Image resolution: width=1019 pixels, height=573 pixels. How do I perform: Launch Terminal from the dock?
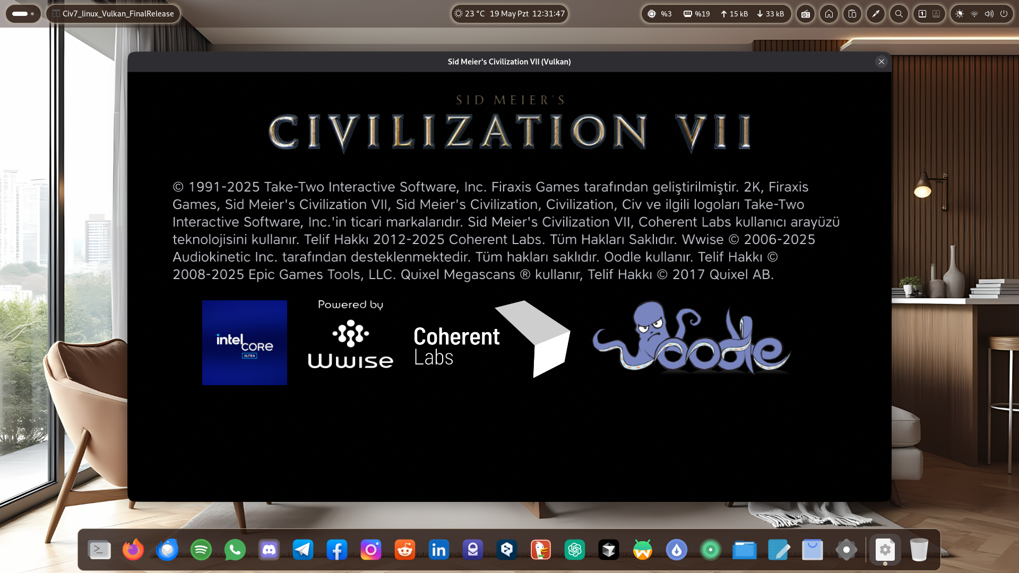click(x=99, y=550)
